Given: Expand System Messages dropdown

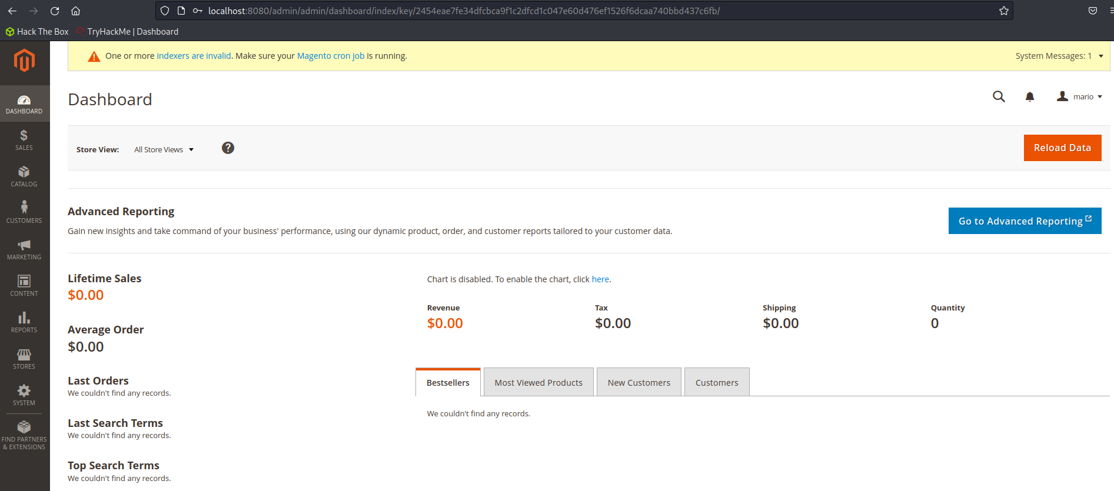Looking at the screenshot, I should (x=1059, y=56).
